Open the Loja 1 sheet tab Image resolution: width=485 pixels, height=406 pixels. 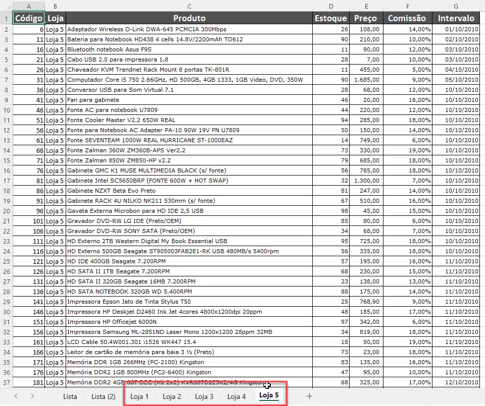(x=139, y=396)
